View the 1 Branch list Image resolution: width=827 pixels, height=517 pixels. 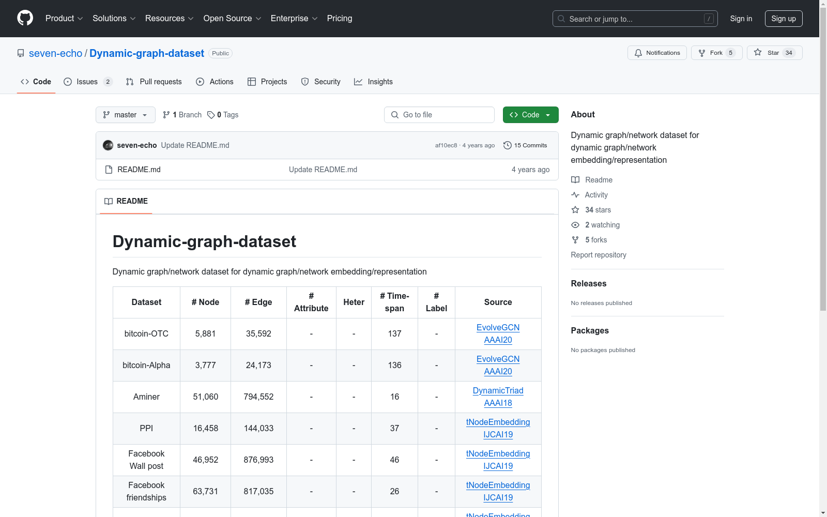182,115
